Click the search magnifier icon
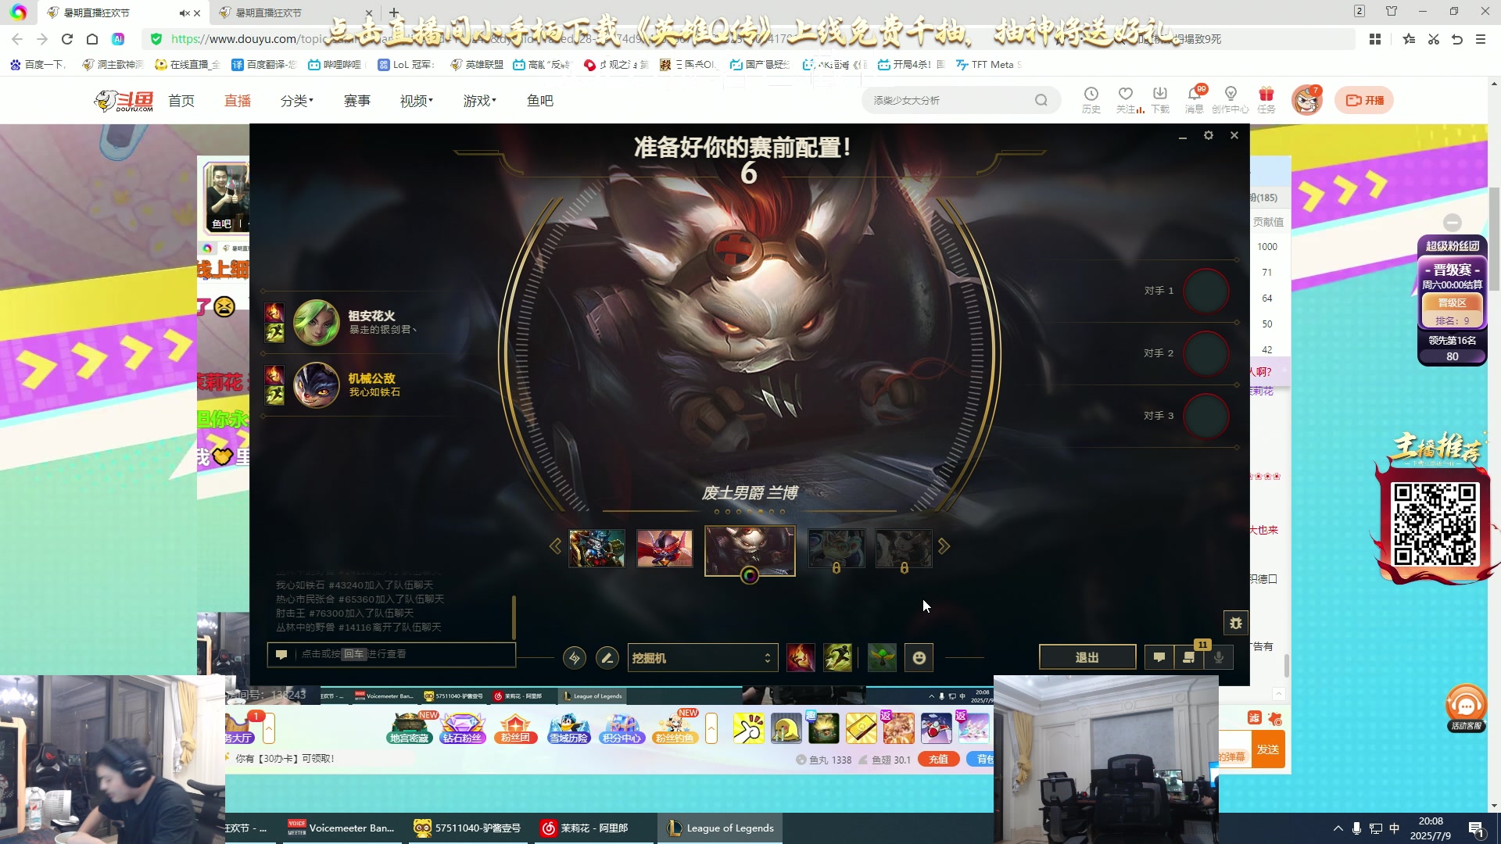The width and height of the screenshot is (1501, 844). [1041, 100]
